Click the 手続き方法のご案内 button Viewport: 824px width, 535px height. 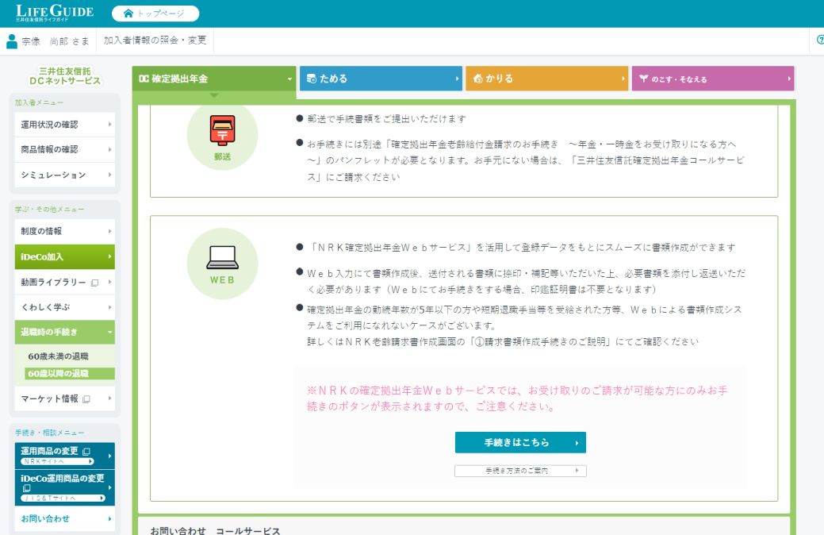(520, 471)
